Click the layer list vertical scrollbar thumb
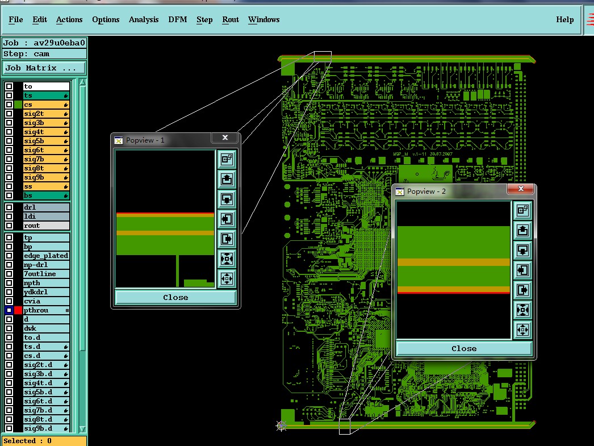This screenshot has width=594, height=446. coord(82,218)
